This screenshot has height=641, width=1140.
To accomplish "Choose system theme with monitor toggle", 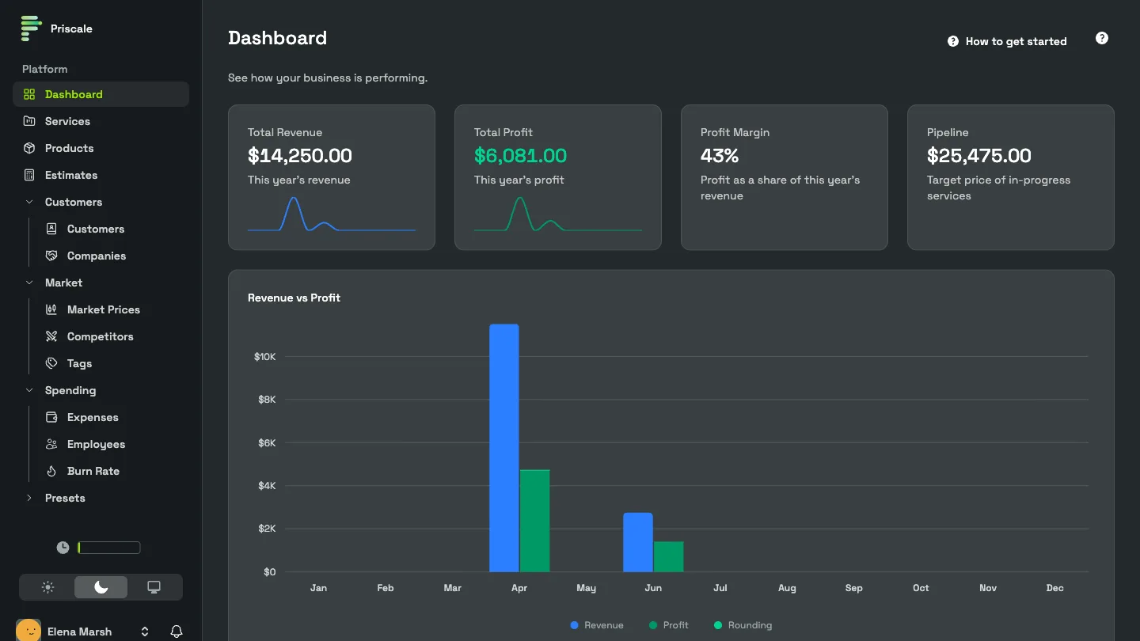I will [x=154, y=587].
